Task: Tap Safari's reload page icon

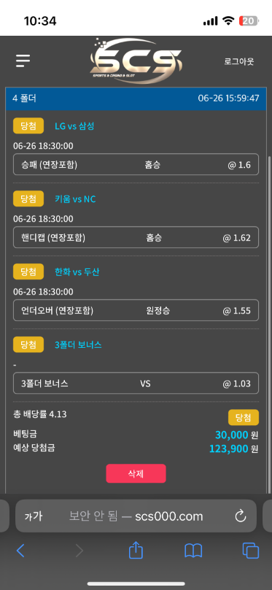Action: [x=241, y=516]
